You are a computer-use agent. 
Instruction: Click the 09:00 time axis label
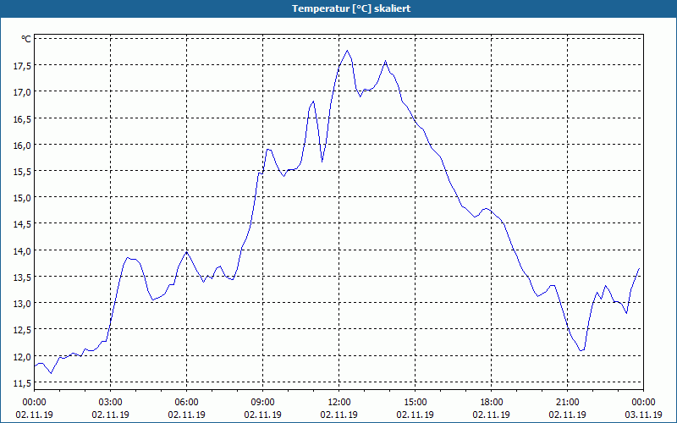click(x=262, y=402)
